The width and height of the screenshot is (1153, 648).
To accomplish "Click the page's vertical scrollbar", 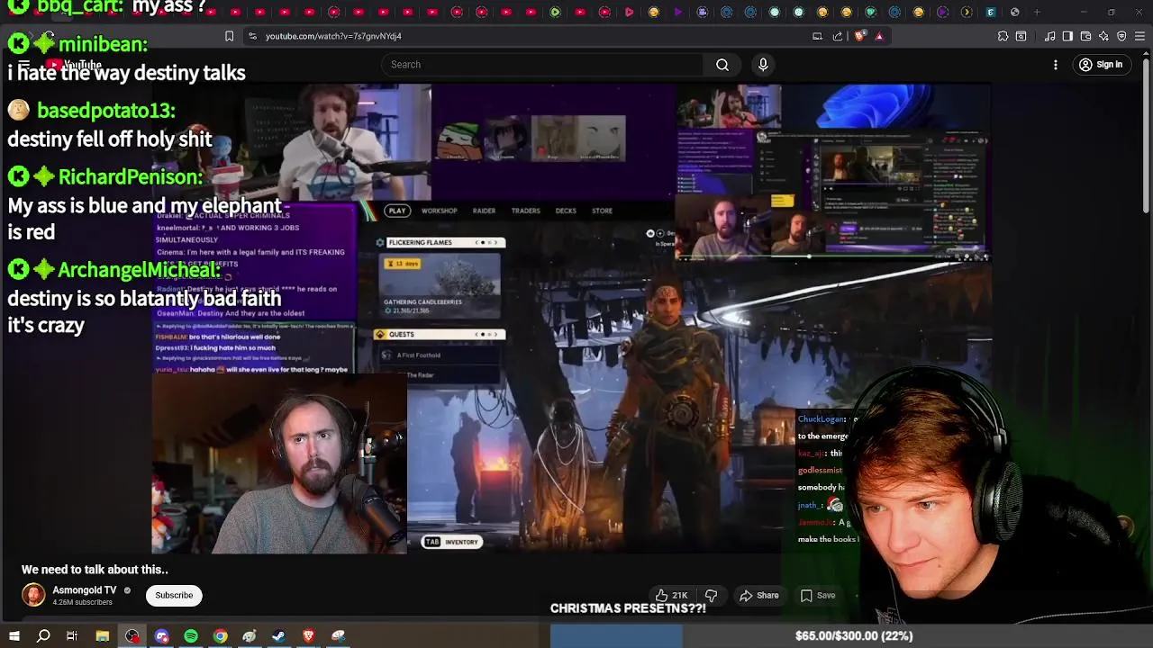I will pyautogui.click(x=1146, y=135).
